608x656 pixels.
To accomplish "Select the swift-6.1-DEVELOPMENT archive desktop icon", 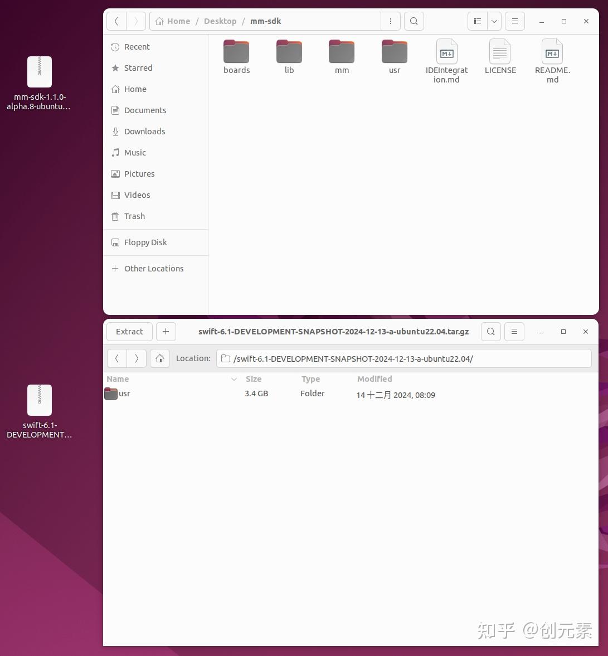I will pos(40,412).
